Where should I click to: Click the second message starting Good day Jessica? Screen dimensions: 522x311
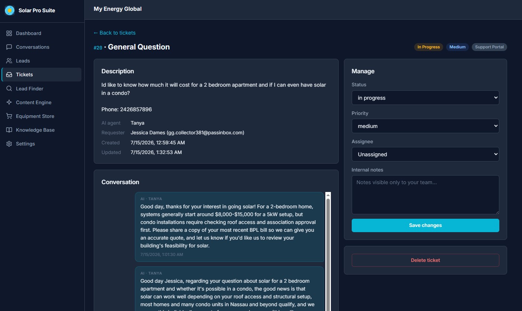click(x=229, y=289)
